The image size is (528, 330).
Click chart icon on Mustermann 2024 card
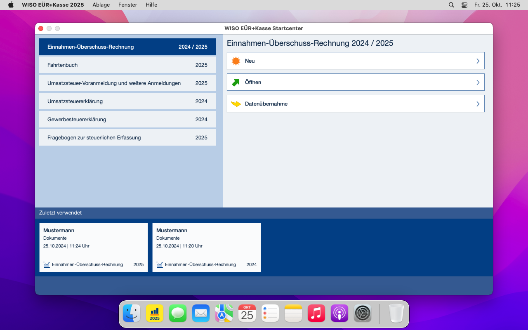pyautogui.click(x=160, y=264)
